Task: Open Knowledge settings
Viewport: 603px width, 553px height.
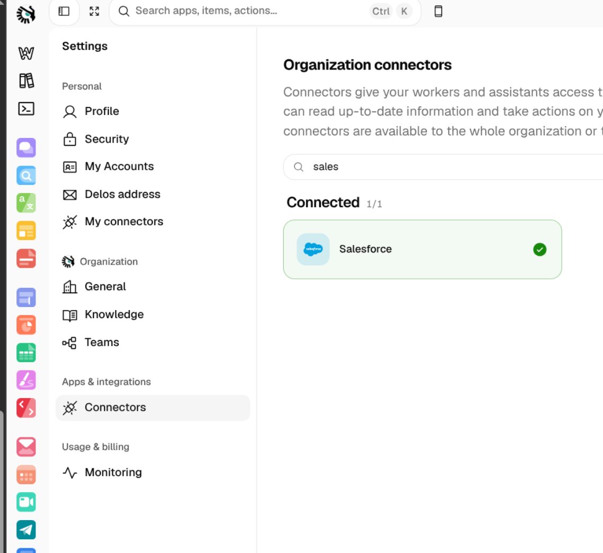Action: [x=153, y=314]
